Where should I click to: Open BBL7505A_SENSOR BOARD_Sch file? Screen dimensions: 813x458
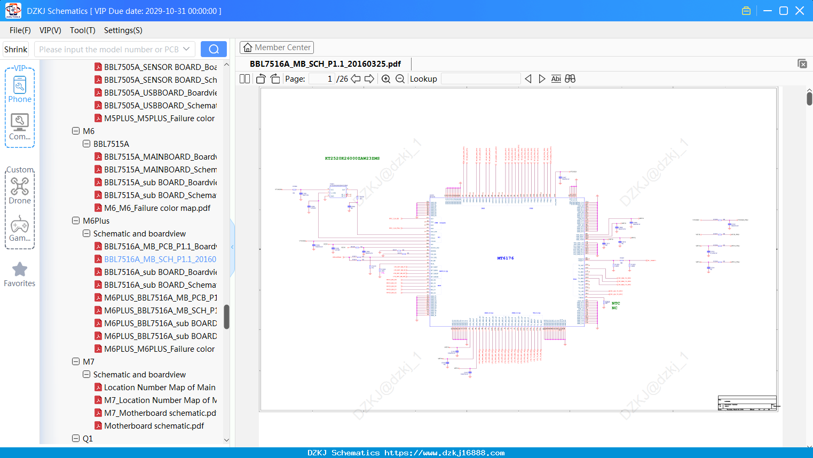(160, 80)
